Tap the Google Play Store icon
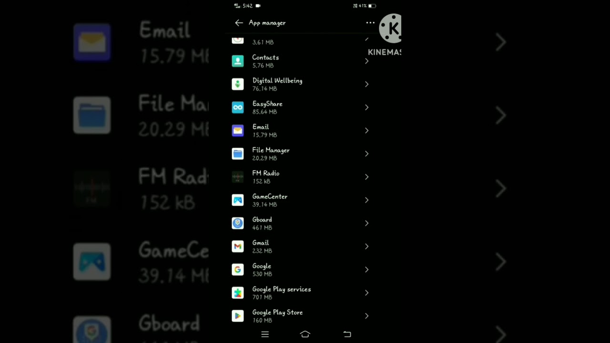610x343 pixels. pos(237,316)
